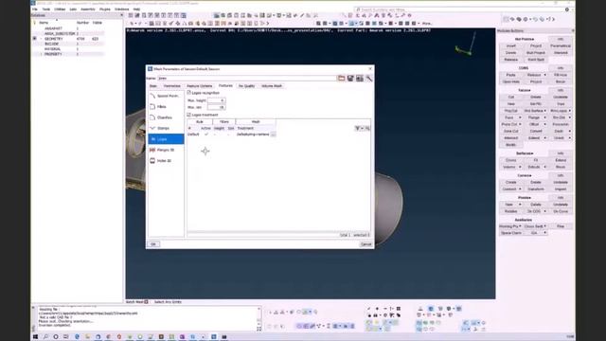Confirm with the OK button
This screenshot has width=606, height=341.
pos(153,244)
